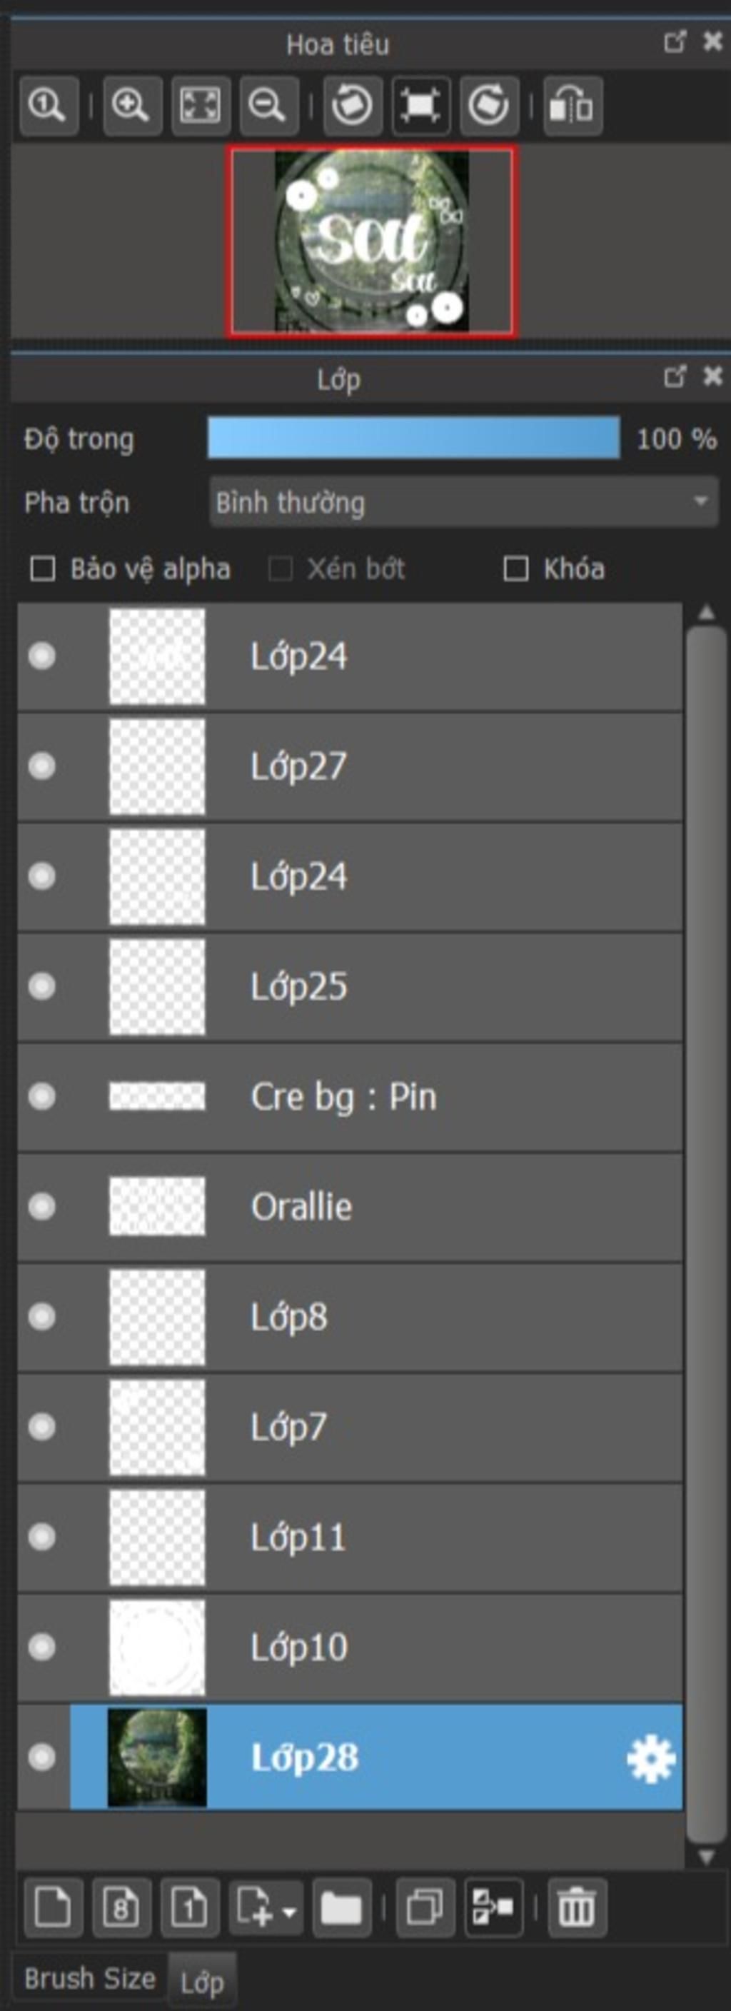Expand the add-layer options arrow
Image resolution: width=731 pixels, height=2011 pixels.
289,1913
